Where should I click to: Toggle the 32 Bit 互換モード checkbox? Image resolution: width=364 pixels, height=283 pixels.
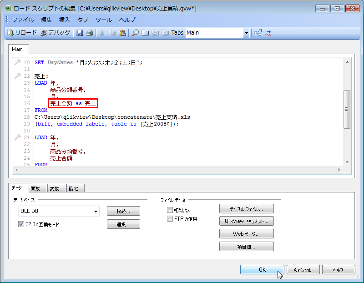tap(21, 224)
